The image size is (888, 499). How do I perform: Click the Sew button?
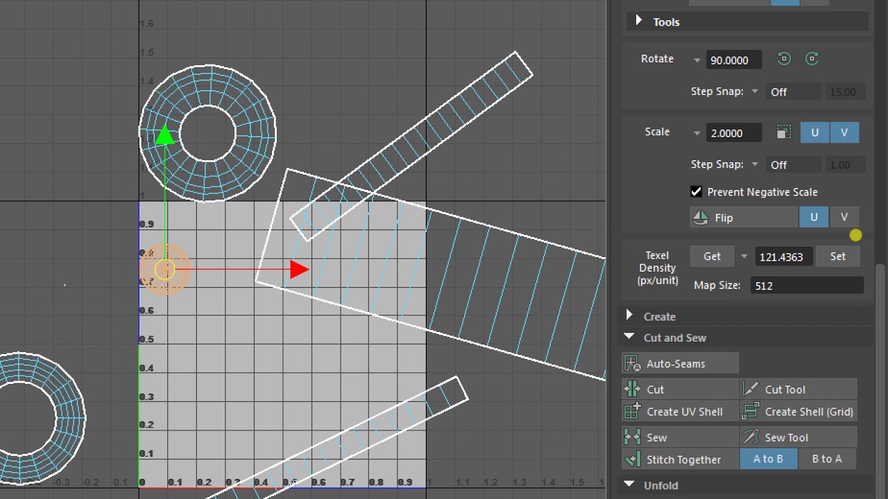(681, 437)
